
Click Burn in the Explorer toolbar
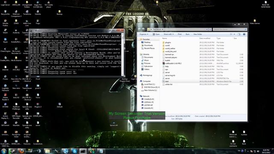[188, 34]
